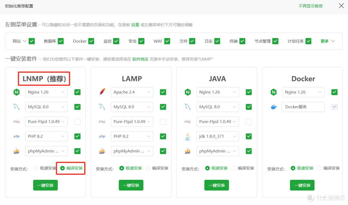348x205 pixels.
Task: Open the 设置 link in menu description
Action: (135, 25)
